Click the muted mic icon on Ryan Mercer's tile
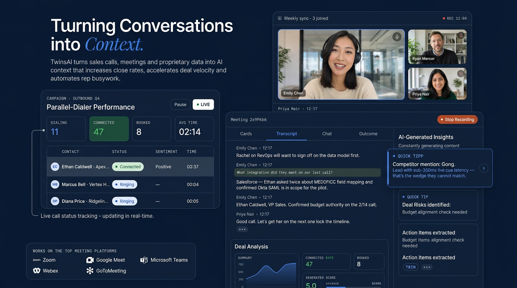Image resolution: width=517 pixels, height=288 pixels. pyautogui.click(x=461, y=36)
